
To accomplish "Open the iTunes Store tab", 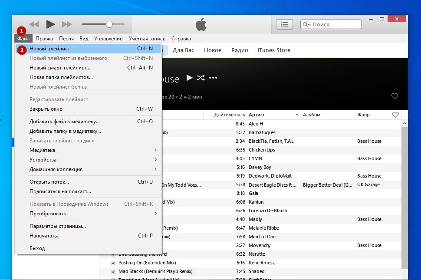I will [x=274, y=50].
